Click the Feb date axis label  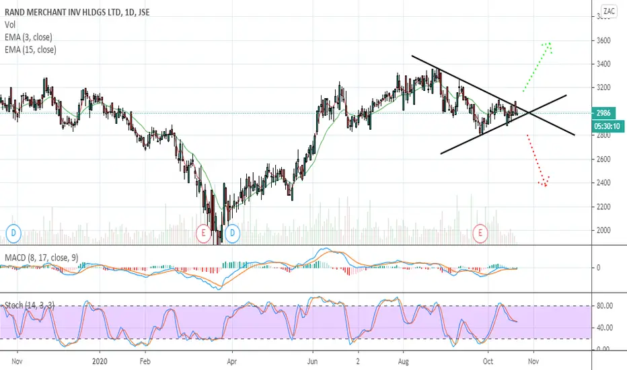145,362
